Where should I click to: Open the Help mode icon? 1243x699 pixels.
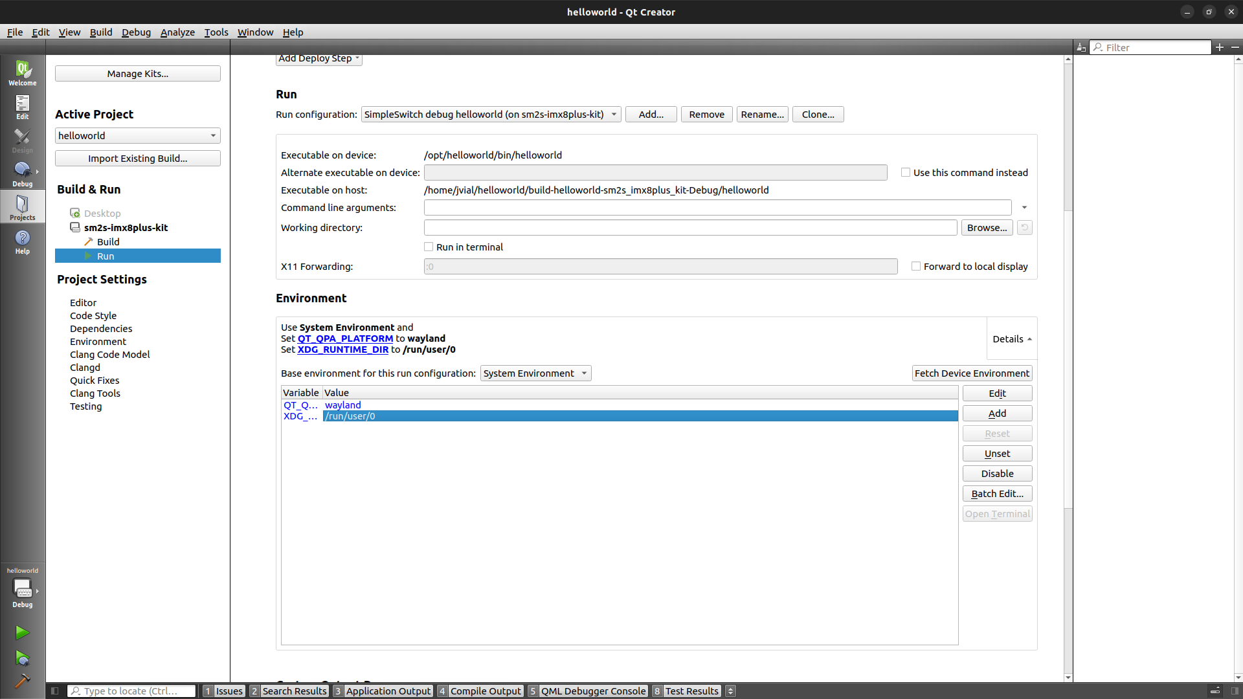pos(22,242)
